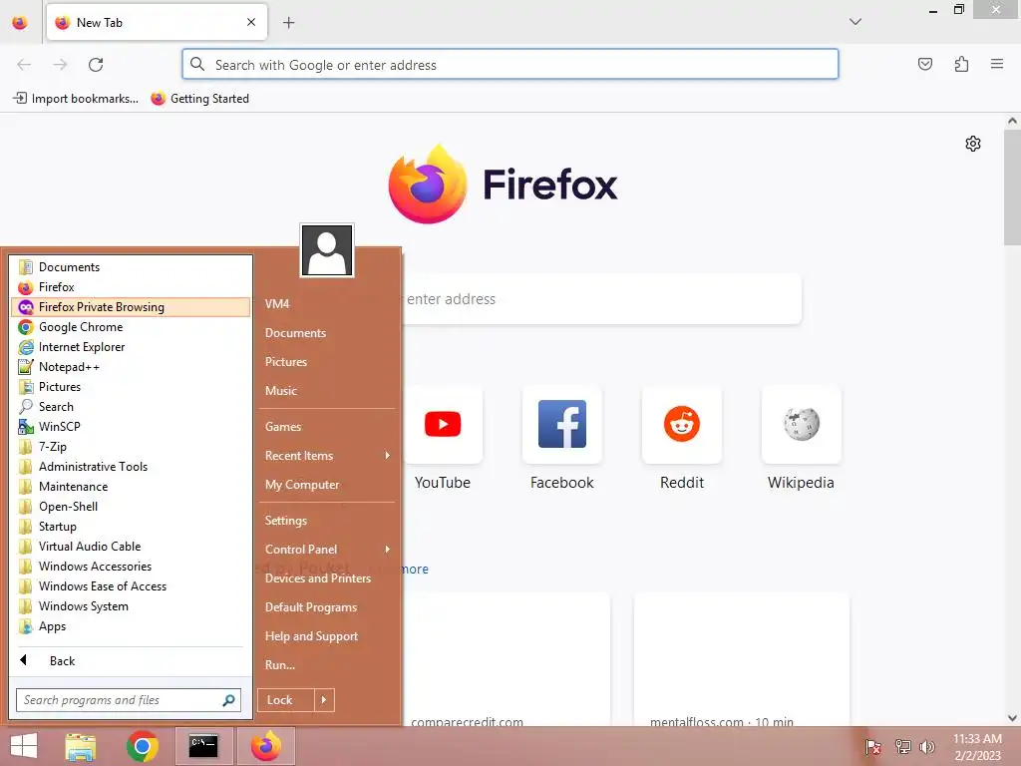Open Documents in Start menu right column

click(x=327, y=333)
